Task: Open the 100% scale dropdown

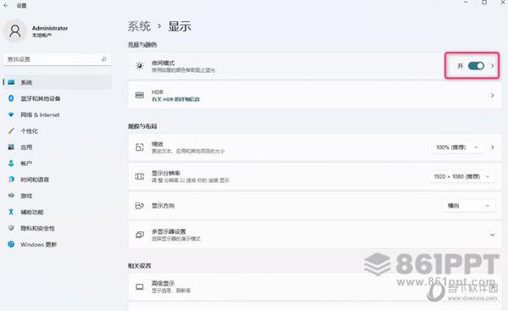Action: click(457, 147)
